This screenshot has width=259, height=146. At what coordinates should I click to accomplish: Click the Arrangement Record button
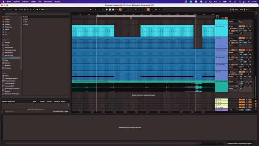(113, 10)
